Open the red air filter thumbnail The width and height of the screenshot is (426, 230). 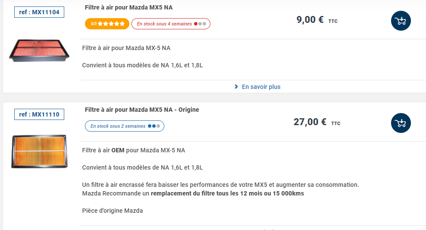pyautogui.click(x=39, y=50)
